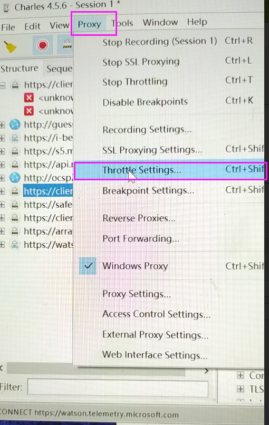Image resolution: width=269 pixels, height=425 pixels.
Task: Click lock icon beside https://wats host
Action: (x=15, y=245)
